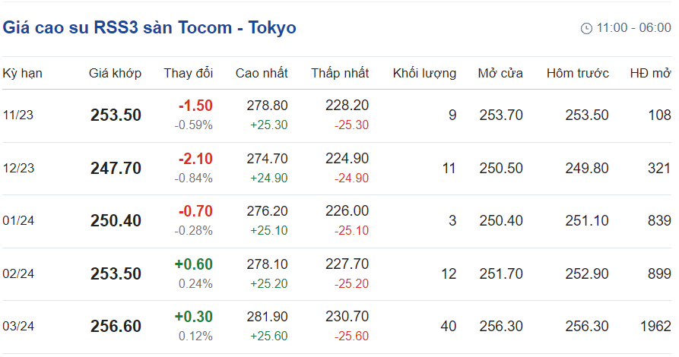Click the HĐ mở column header
This screenshot has width=679, height=357.
[x=650, y=74]
